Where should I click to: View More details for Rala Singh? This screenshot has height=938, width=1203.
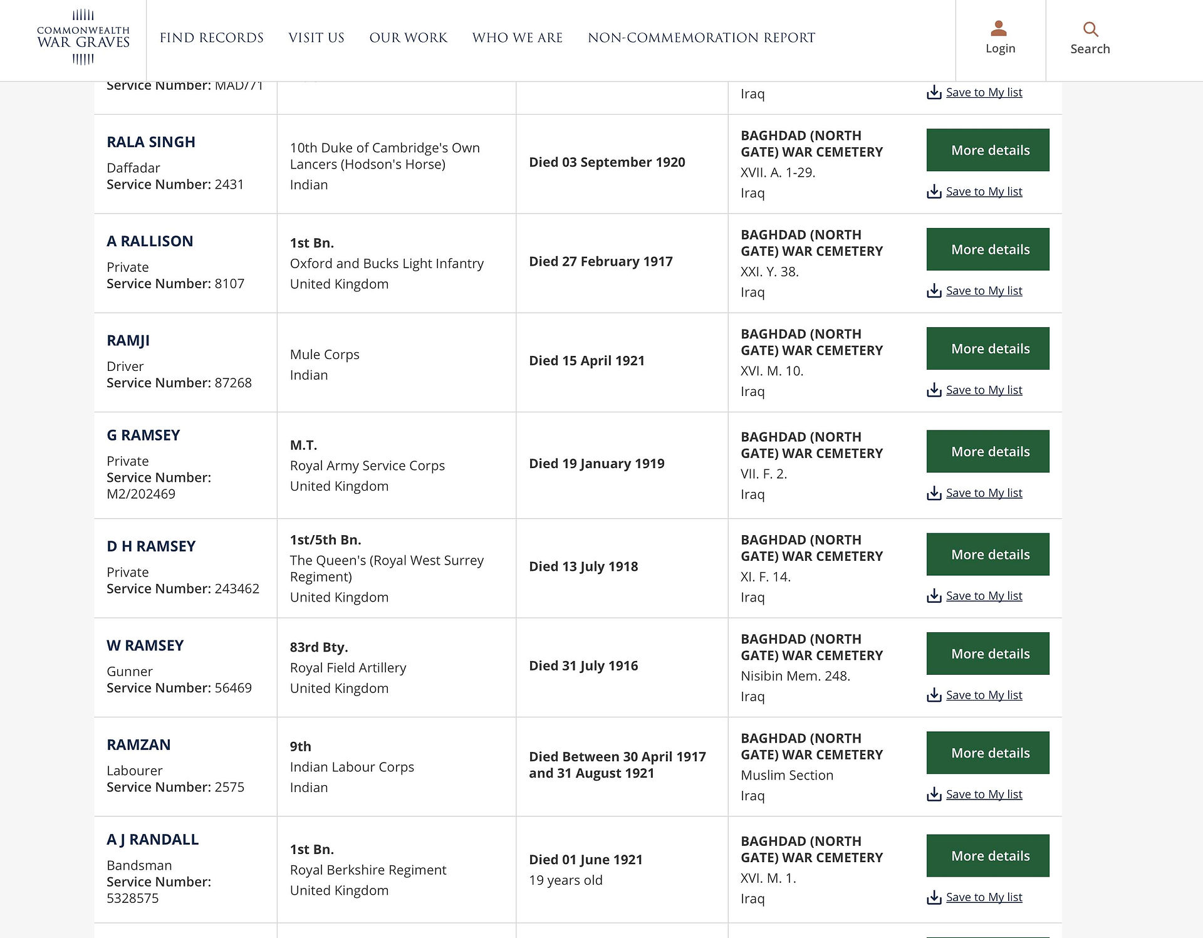[988, 150]
